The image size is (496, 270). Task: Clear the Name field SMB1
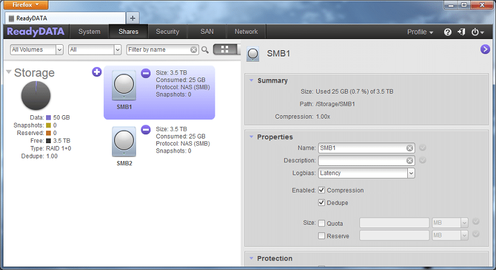tap(410, 148)
